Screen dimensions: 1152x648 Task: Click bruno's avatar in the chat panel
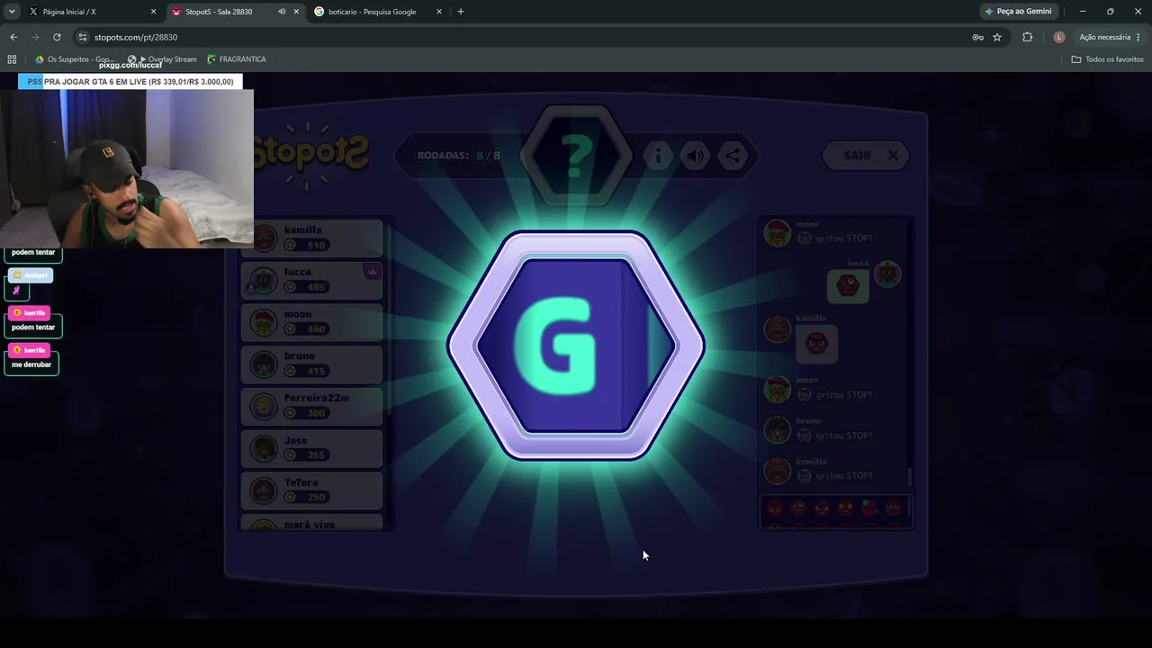coord(777,429)
